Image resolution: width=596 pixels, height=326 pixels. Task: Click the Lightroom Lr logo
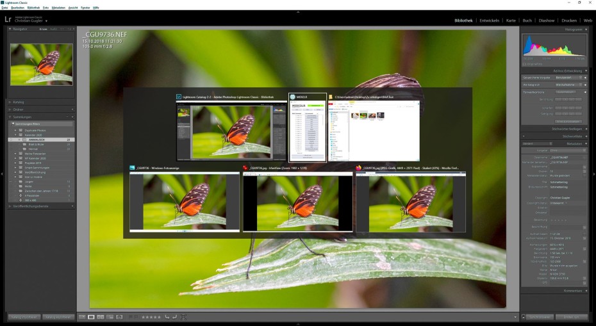[x=7, y=20]
